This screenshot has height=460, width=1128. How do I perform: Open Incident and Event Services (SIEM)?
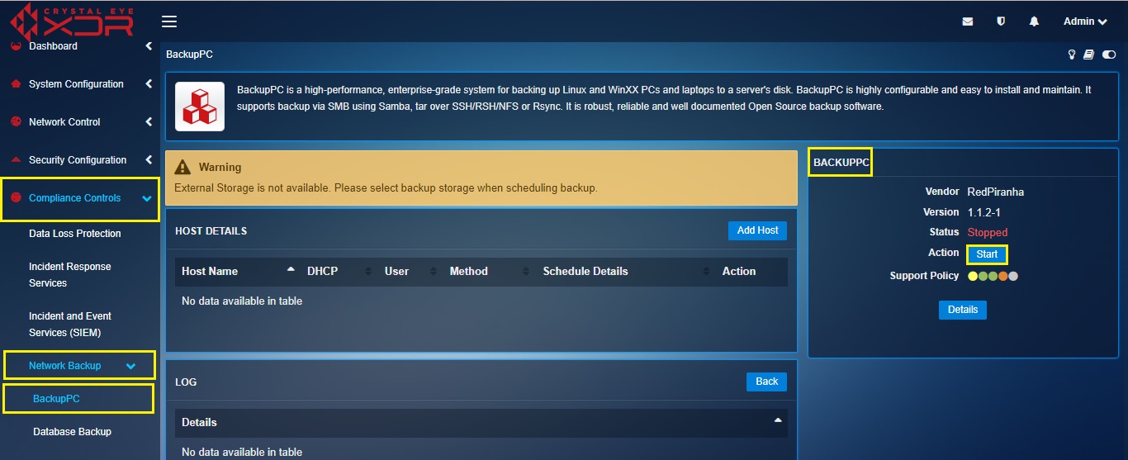tap(70, 325)
